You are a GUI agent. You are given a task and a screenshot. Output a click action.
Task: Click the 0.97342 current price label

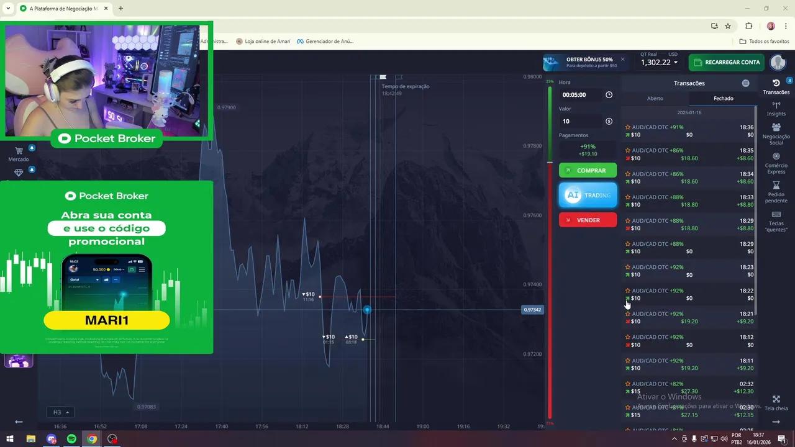532,310
